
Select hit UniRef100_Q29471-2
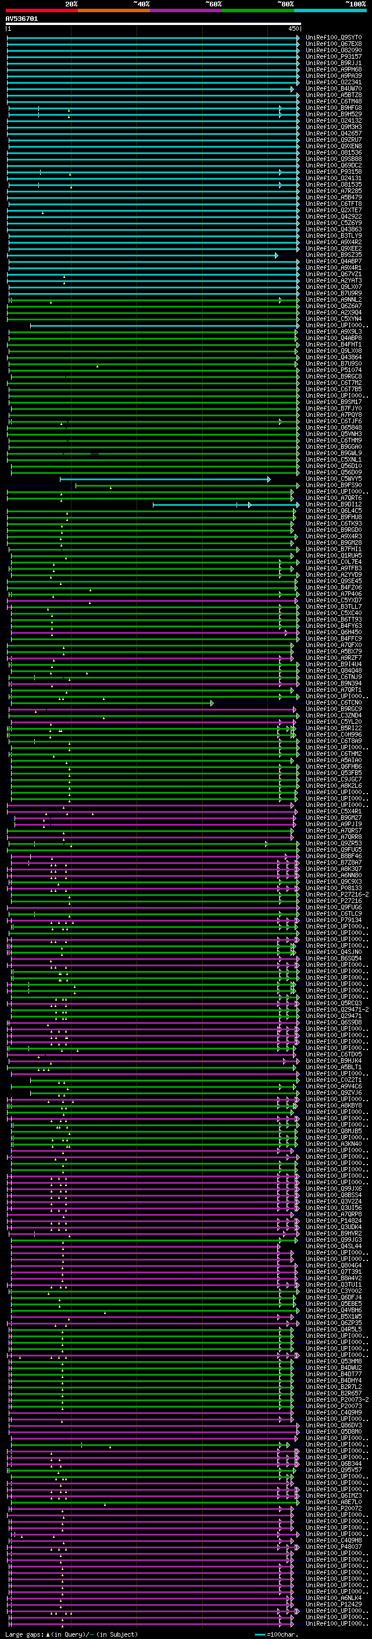[x=337, y=1010]
